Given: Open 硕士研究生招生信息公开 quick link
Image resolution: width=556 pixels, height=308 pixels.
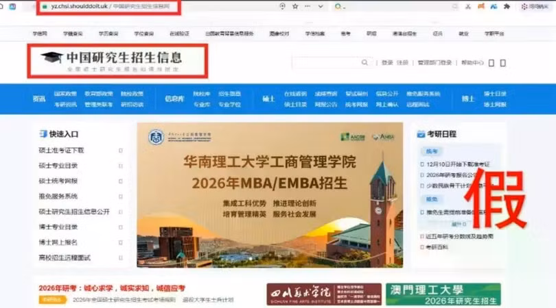Looking at the screenshot, I should pos(74,211).
